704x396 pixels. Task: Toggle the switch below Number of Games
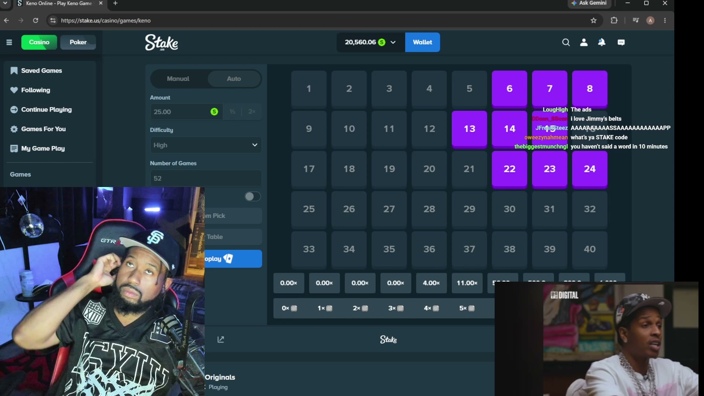point(253,197)
